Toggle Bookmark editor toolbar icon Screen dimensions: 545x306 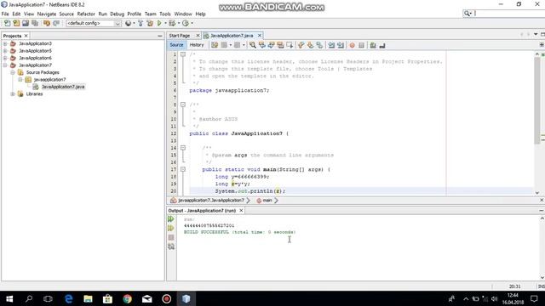pos(319,45)
